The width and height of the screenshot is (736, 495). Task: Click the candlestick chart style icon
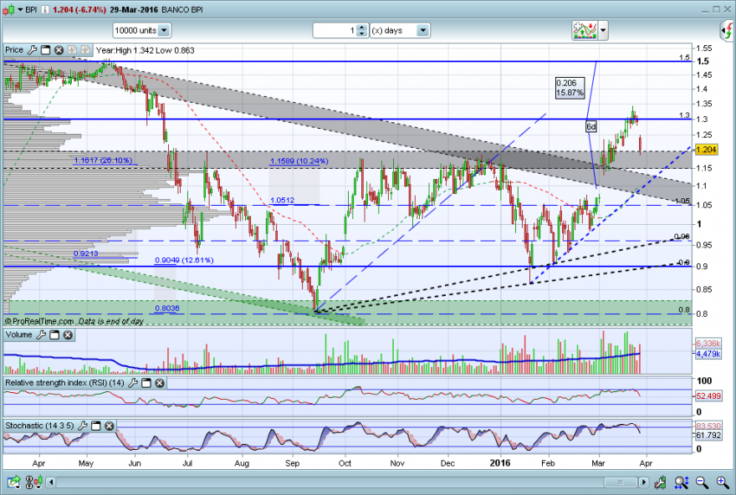pyautogui.click(x=8, y=10)
